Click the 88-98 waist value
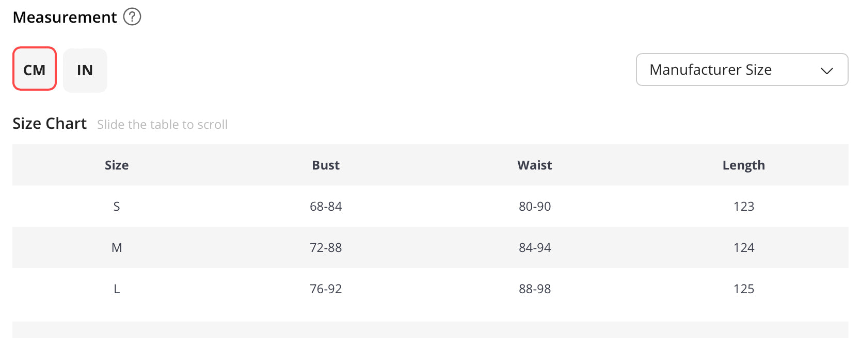 pyautogui.click(x=535, y=289)
